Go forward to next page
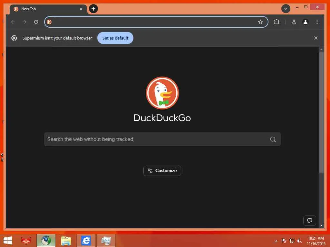330x247 pixels. click(24, 22)
